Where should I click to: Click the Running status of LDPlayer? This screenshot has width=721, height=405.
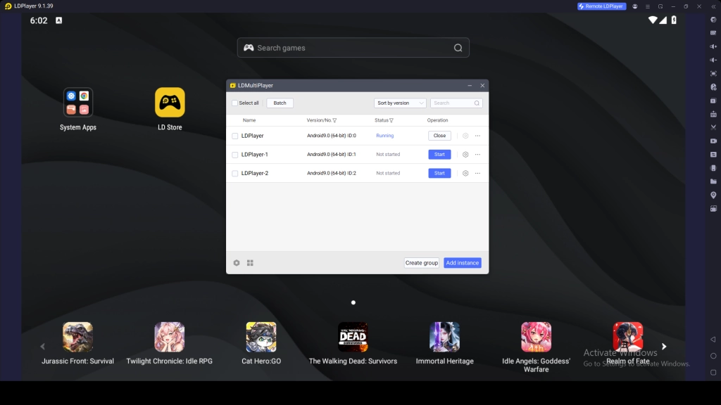point(385,136)
